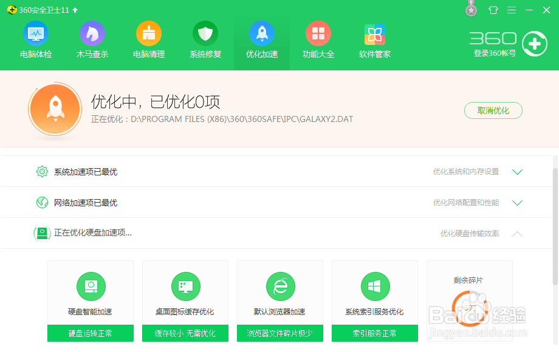Open 软件管家 software manager icon

pyautogui.click(x=375, y=35)
